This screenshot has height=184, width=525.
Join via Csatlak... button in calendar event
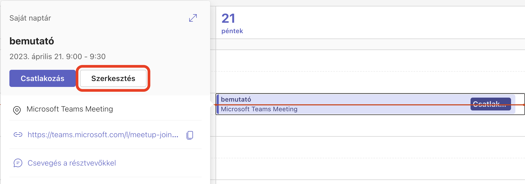click(x=491, y=104)
